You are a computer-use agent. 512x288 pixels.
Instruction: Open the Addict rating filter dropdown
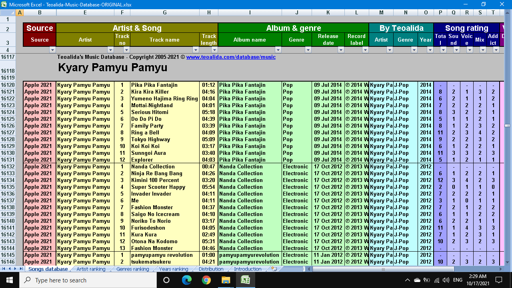pyautogui.click(x=496, y=50)
